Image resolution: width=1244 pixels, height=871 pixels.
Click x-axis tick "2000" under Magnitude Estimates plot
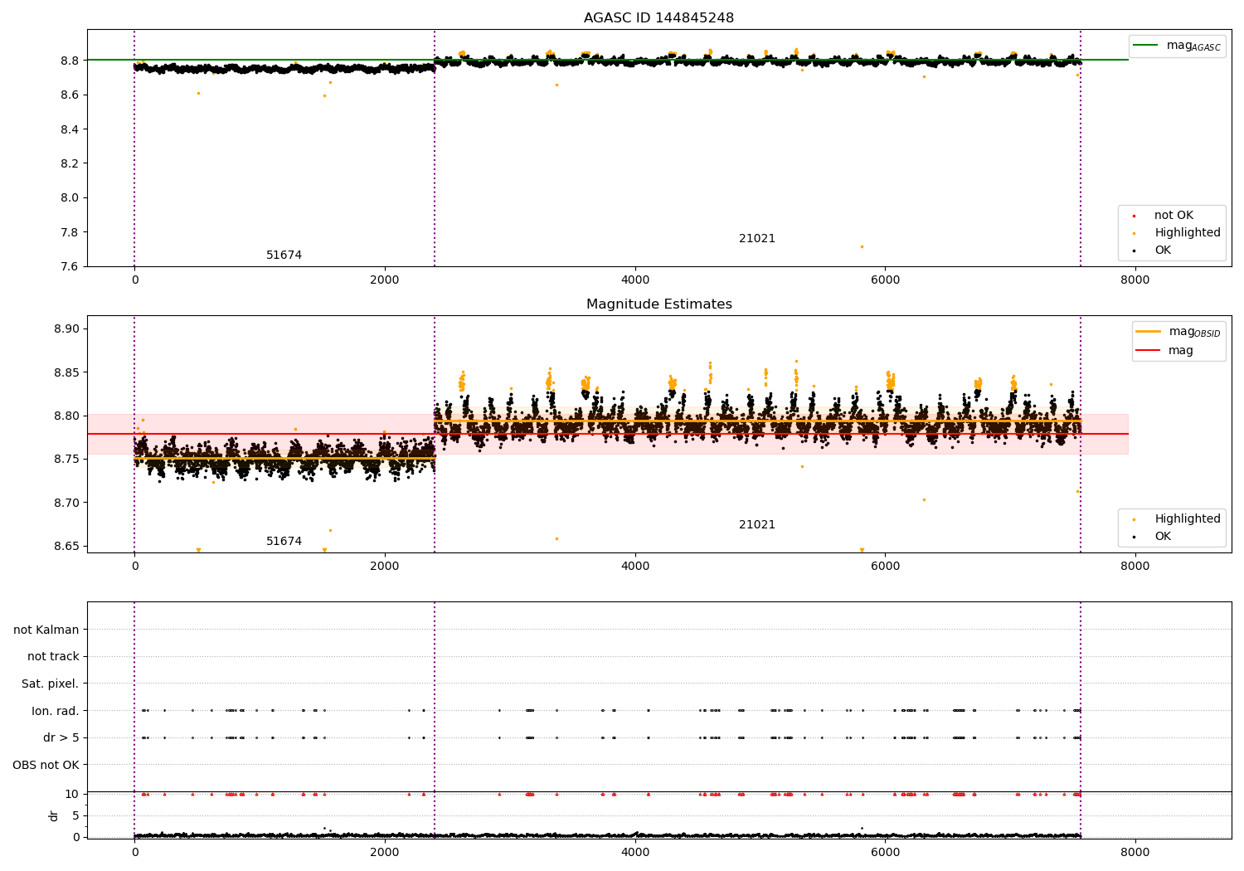[385, 567]
